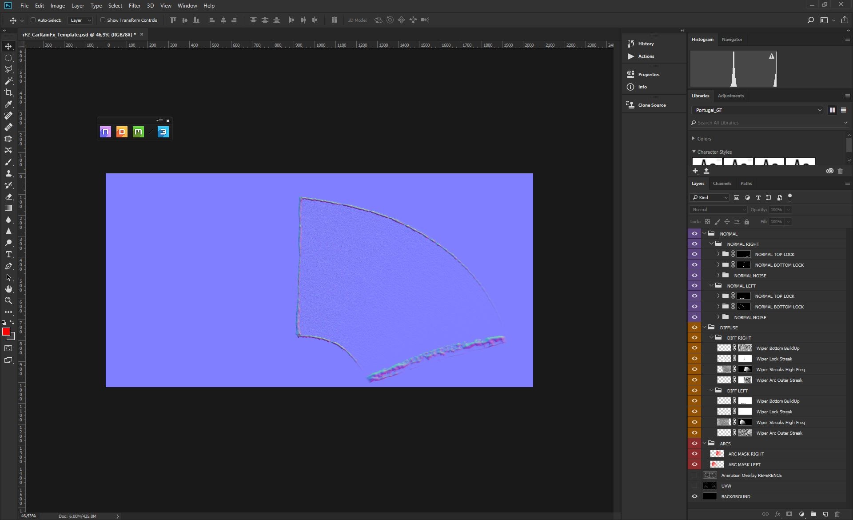The width and height of the screenshot is (853, 520).
Task: Create a new layer icon
Action: point(825,514)
